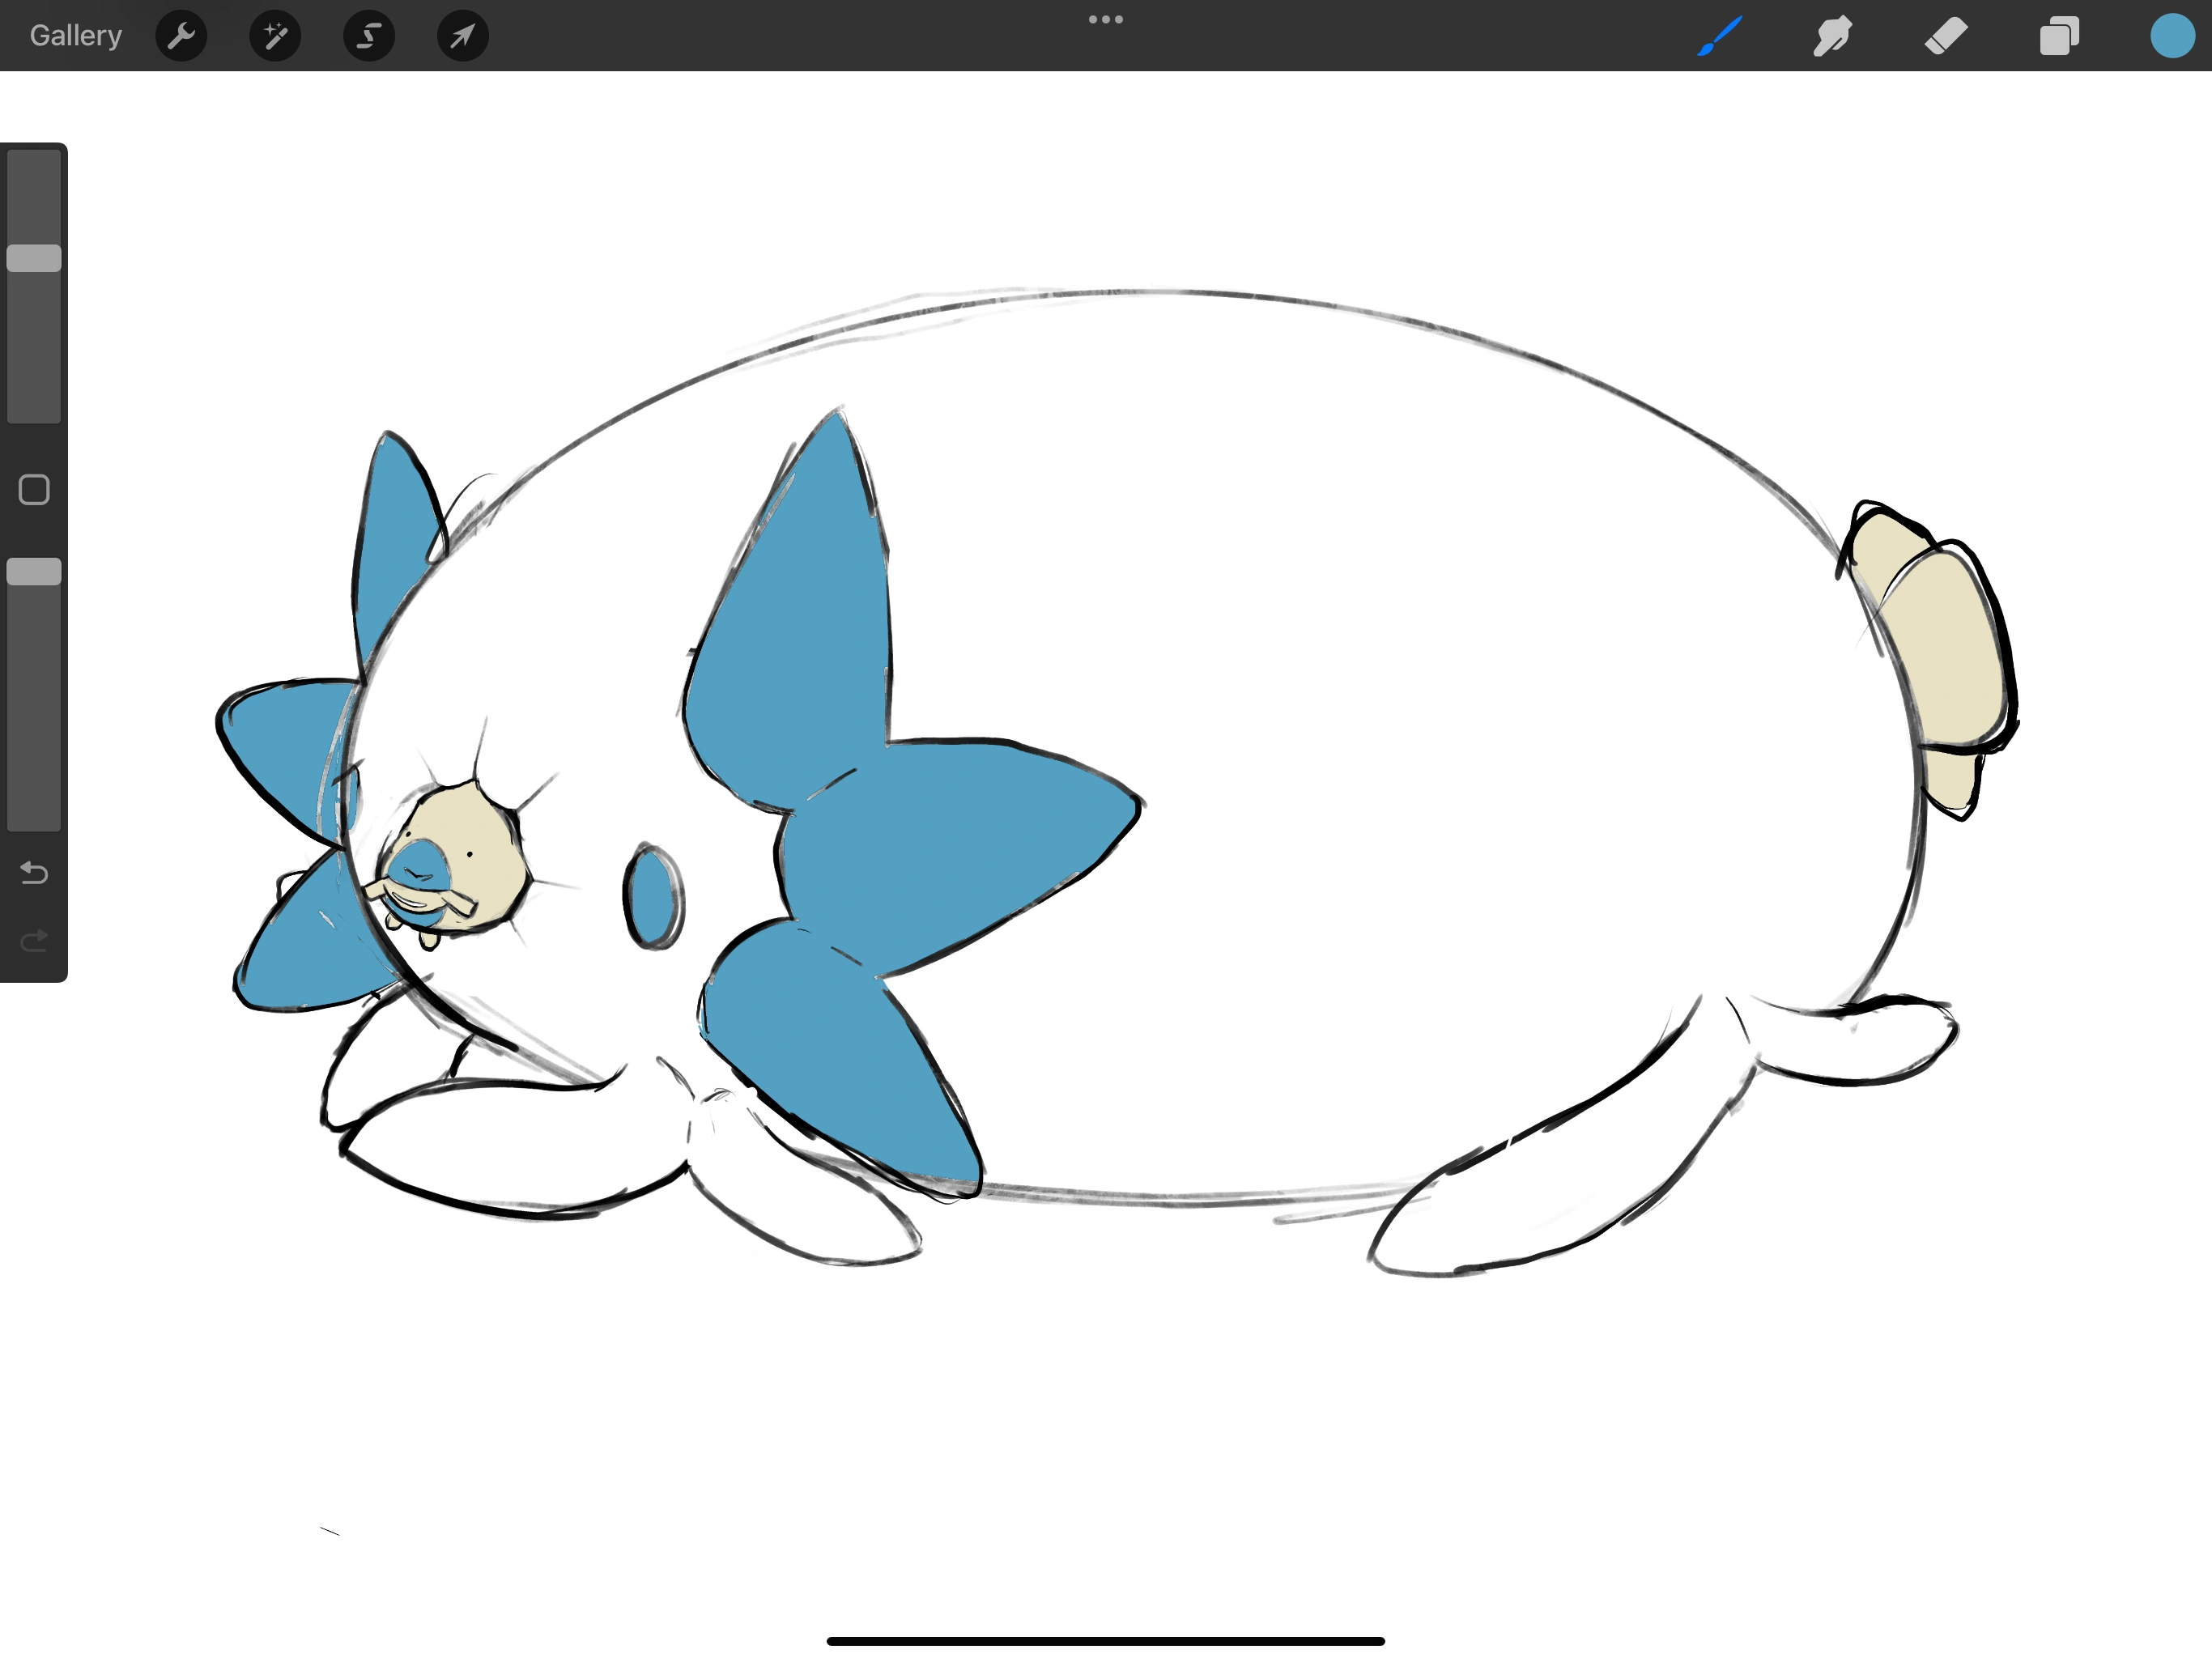Open the Actions menu with the wrench icon
The image size is (2212, 1658).
[181, 36]
